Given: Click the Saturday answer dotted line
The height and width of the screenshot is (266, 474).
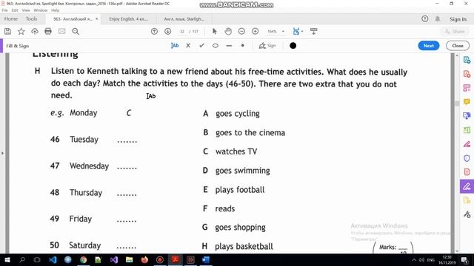Looking at the screenshot, I should [x=127, y=247].
